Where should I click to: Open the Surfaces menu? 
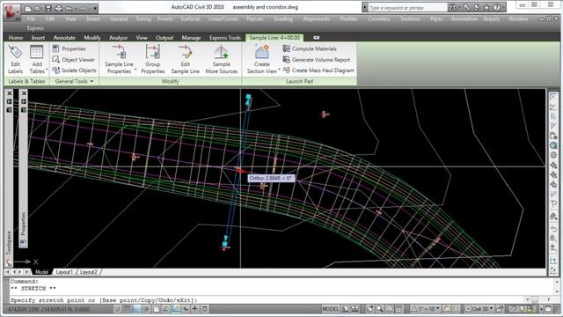[190, 19]
